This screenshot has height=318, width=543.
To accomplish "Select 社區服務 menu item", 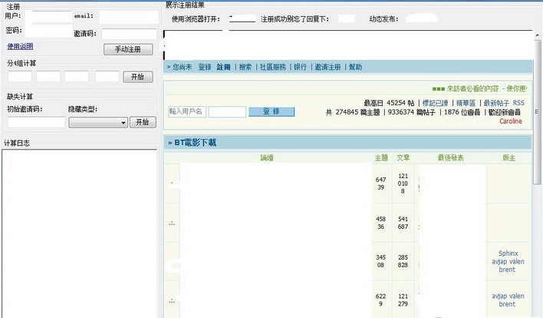I will pyautogui.click(x=272, y=67).
